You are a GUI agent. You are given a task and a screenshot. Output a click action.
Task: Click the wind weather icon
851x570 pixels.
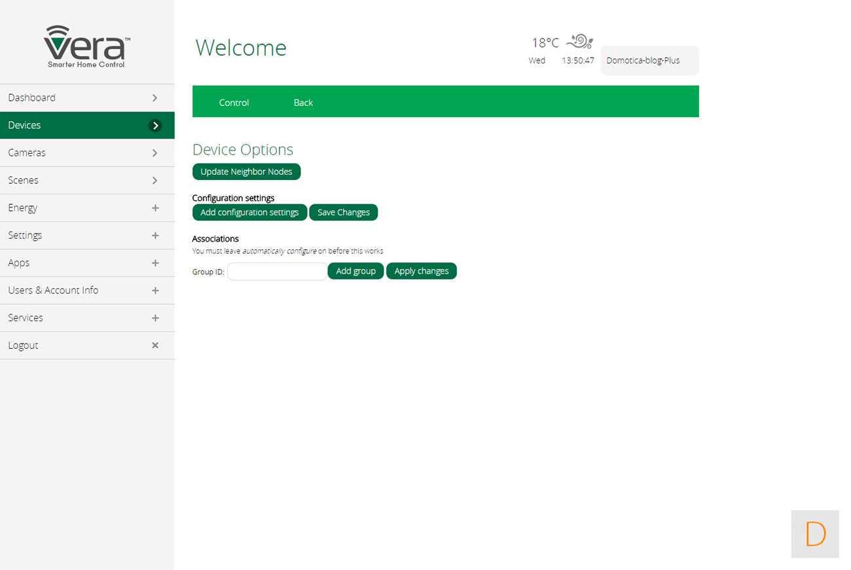[579, 42]
